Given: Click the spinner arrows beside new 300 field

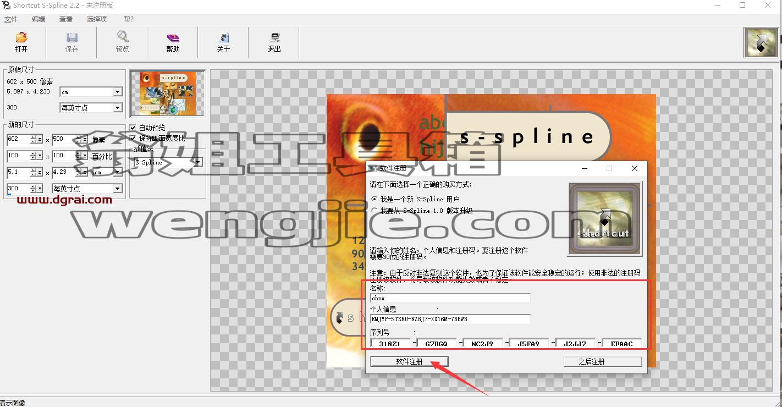Looking at the screenshot, I should point(34,189).
